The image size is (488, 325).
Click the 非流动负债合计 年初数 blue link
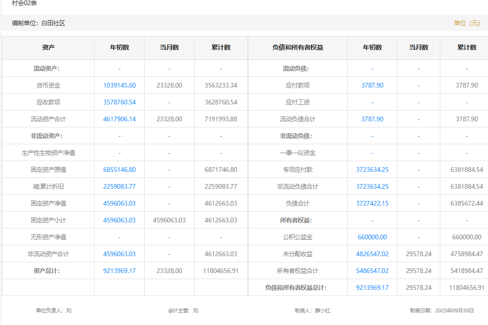click(x=372, y=186)
